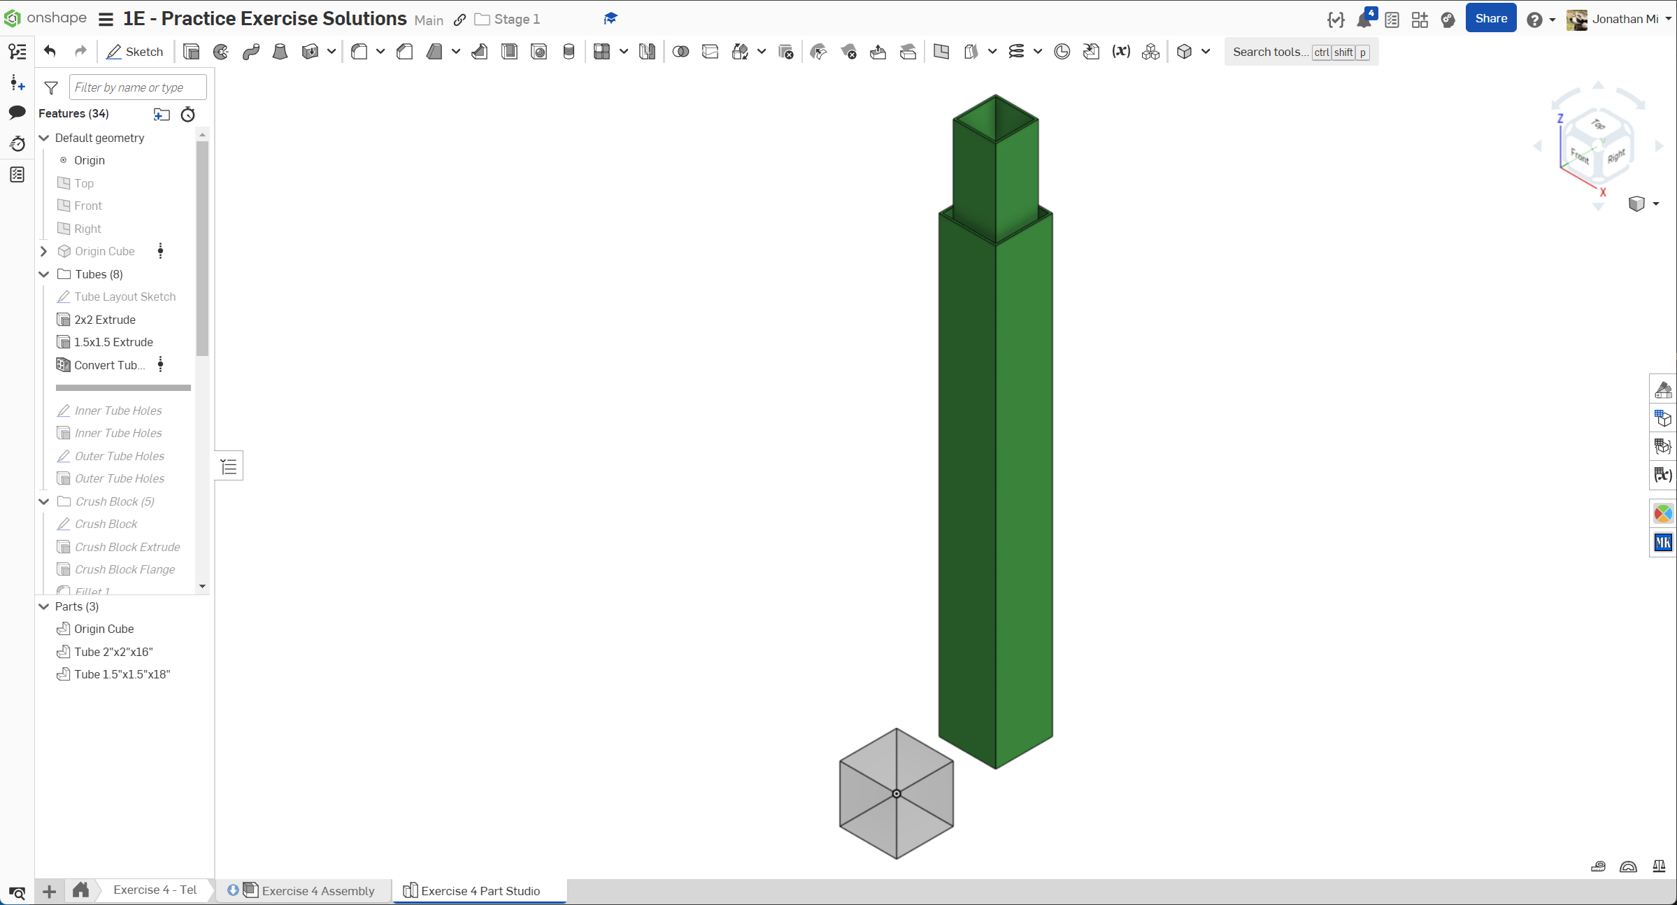Open the notifications bell

1363,20
